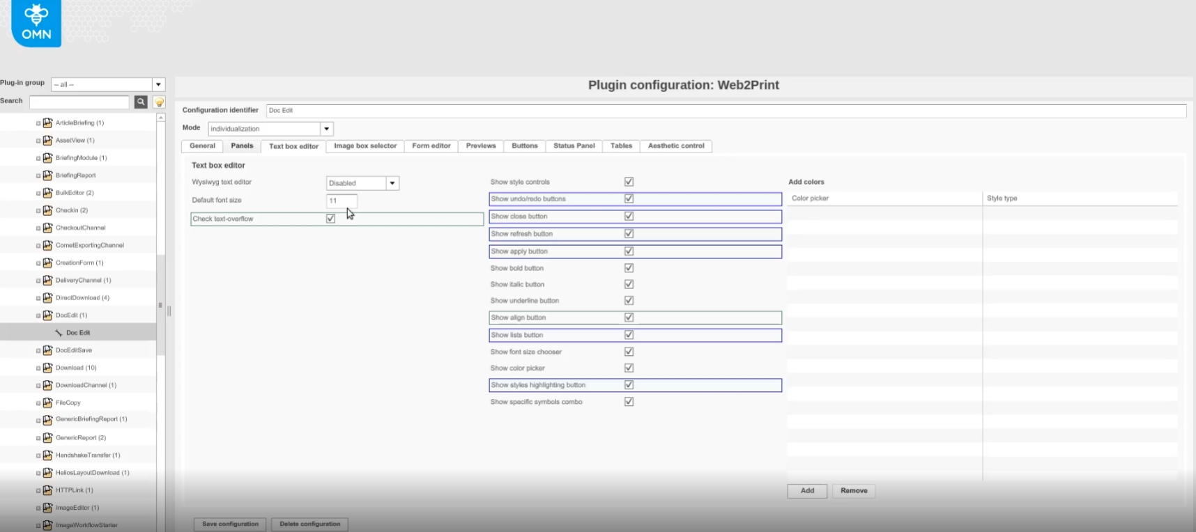Viewport: 1196px width, 532px height.
Task: Click the Download plugin icon
Action: tap(47, 368)
